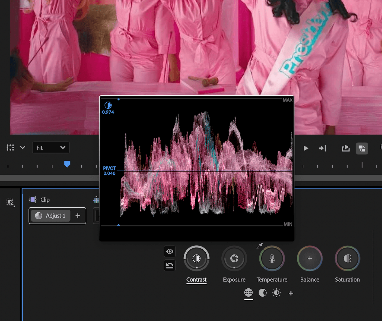Click the MIN label on the waveform
This screenshot has width=382, height=321.
pyautogui.click(x=288, y=224)
